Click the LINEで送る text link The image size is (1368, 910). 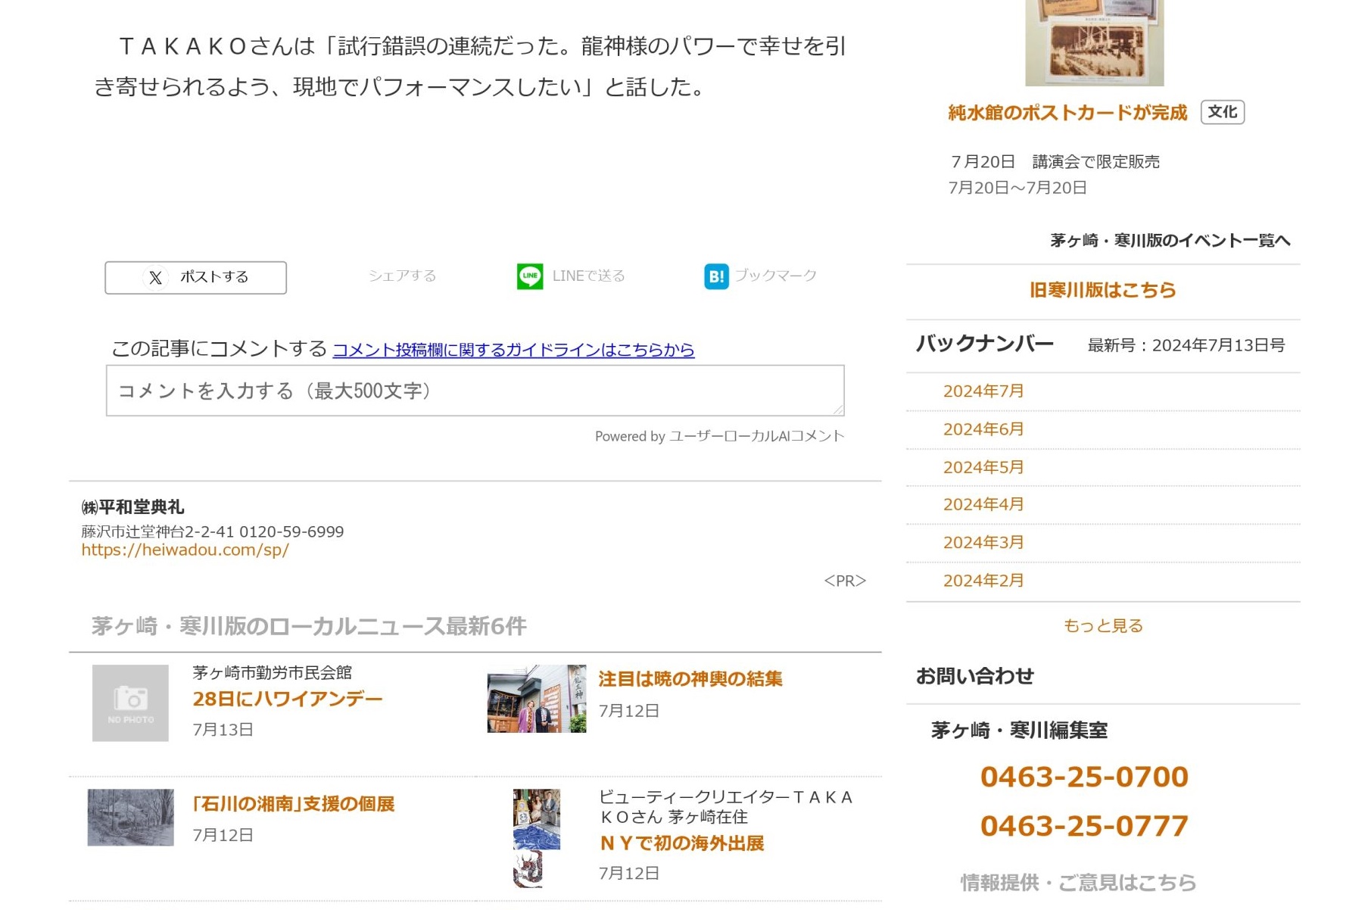tap(589, 276)
